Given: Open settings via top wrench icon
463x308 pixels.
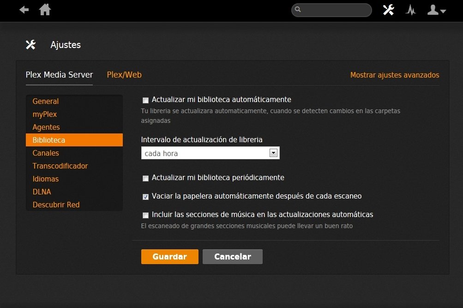Looking at the screenshot, I should tap(388, 10).
